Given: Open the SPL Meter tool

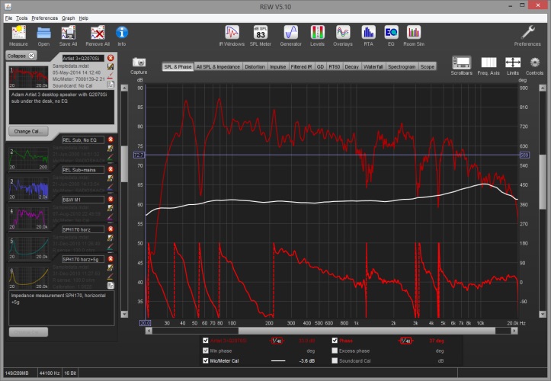Looking at the screenshot, I should click(x=261, y=33).
